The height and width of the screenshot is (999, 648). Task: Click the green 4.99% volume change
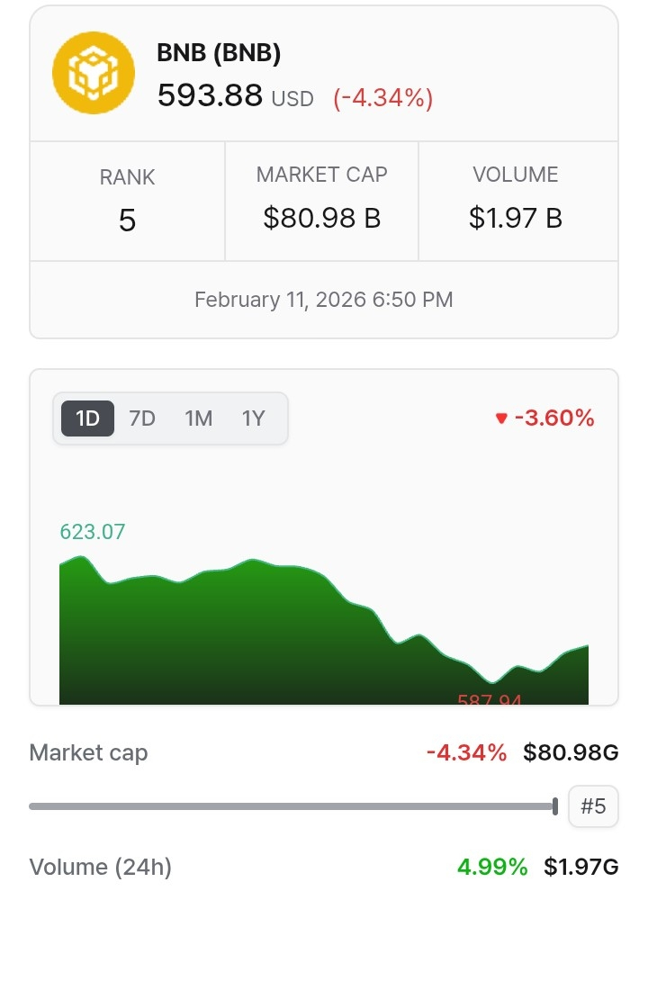click(x=492, y=867)
